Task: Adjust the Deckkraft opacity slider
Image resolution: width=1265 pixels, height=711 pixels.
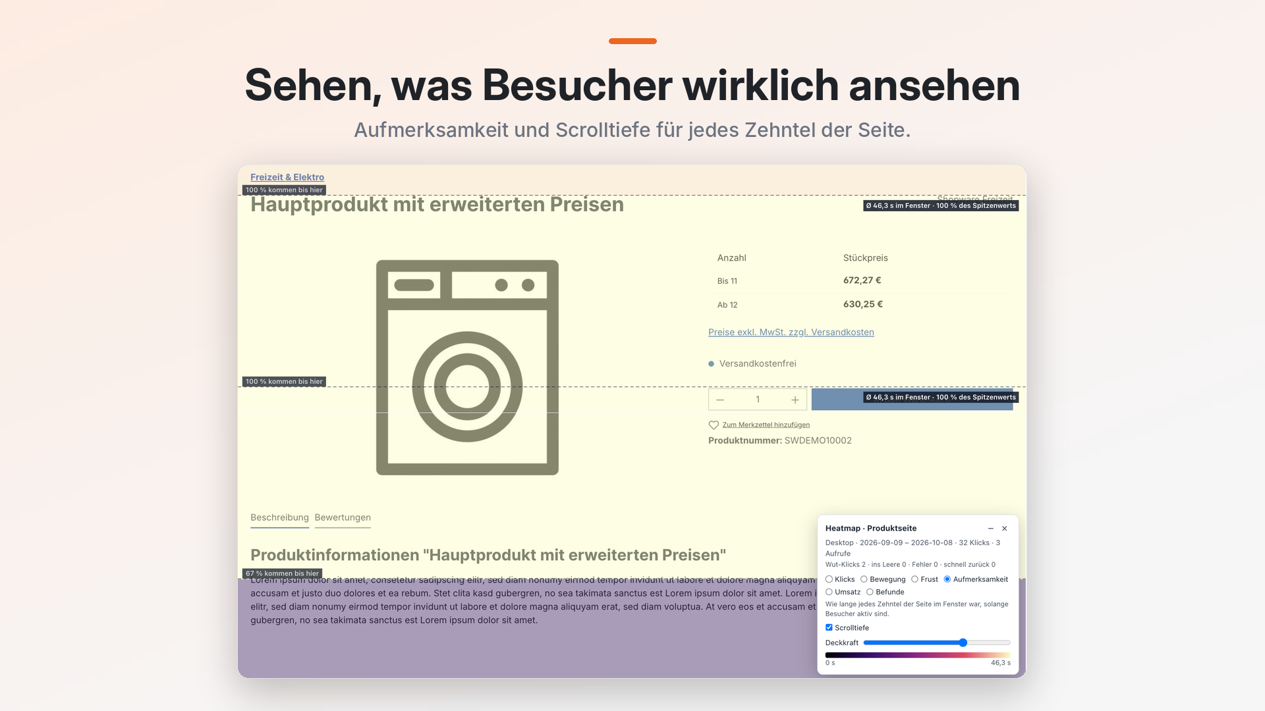Action: pyautogui.click(x=937, y=643)
